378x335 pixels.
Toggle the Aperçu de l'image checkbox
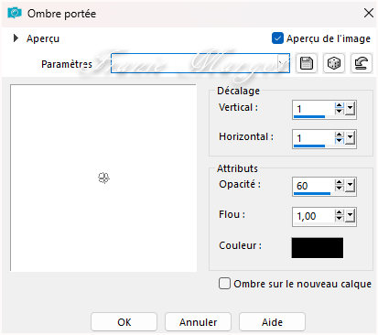click(277, 38)
